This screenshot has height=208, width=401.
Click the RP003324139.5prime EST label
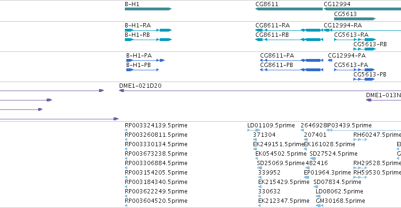click(x=156, y=125)
